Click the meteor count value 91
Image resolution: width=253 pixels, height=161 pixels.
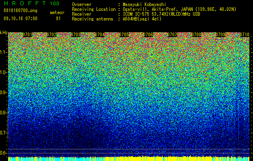(x=58, y=19)
